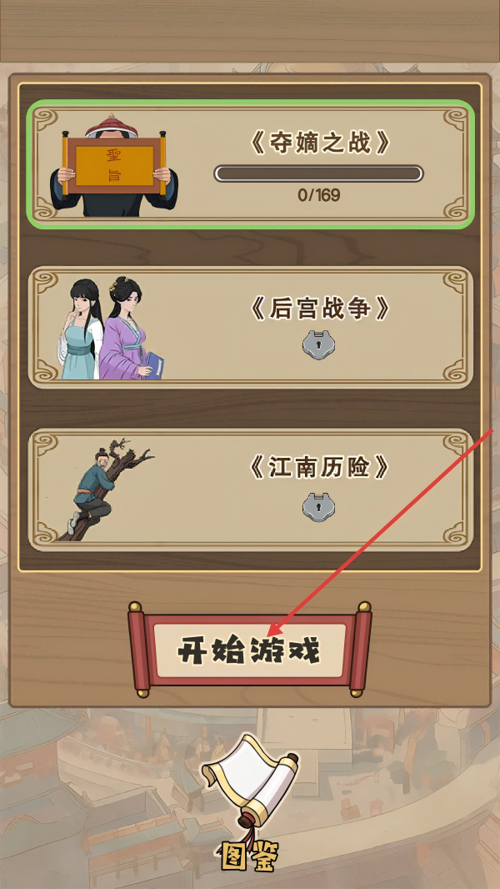Click the imperial edict official illustration
Image resolution: width=500 pixels, height=889 pixels.
tap(114, 165)
